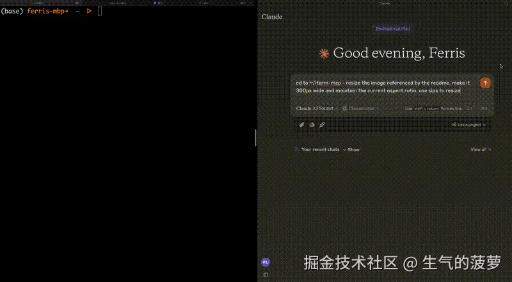The width and height of the screenshot is (512, 282).
Task: Open the plug integrations icon below the prompt
Action: (x=322, y=124)
